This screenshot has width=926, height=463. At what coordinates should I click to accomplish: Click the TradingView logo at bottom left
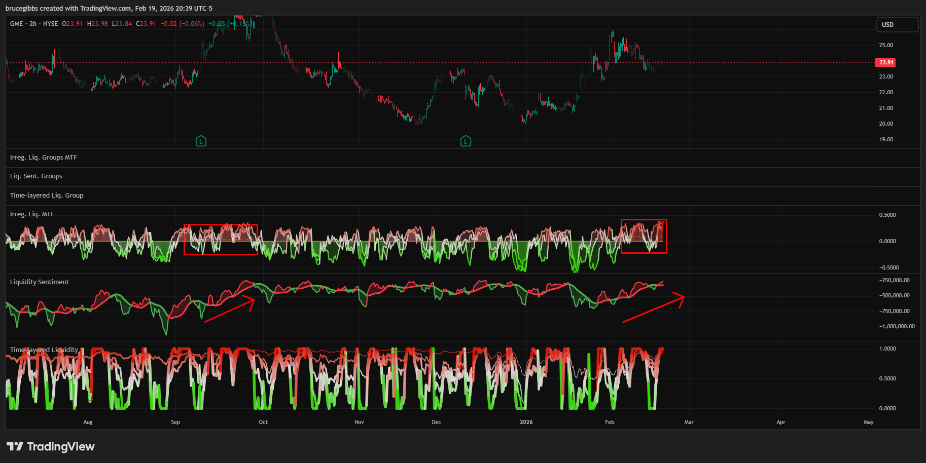tap(51, 446)
